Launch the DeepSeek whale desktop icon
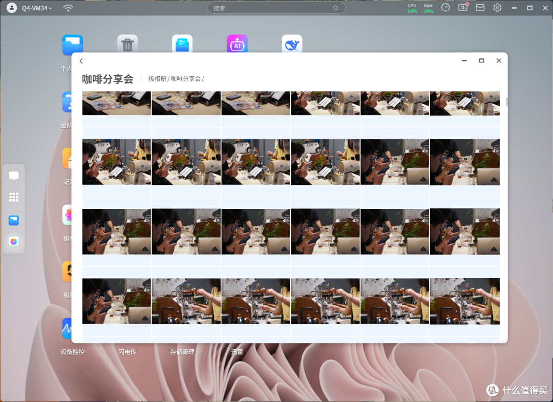The width and height of the screenshot is (553, 402). [x=292, y=44]
